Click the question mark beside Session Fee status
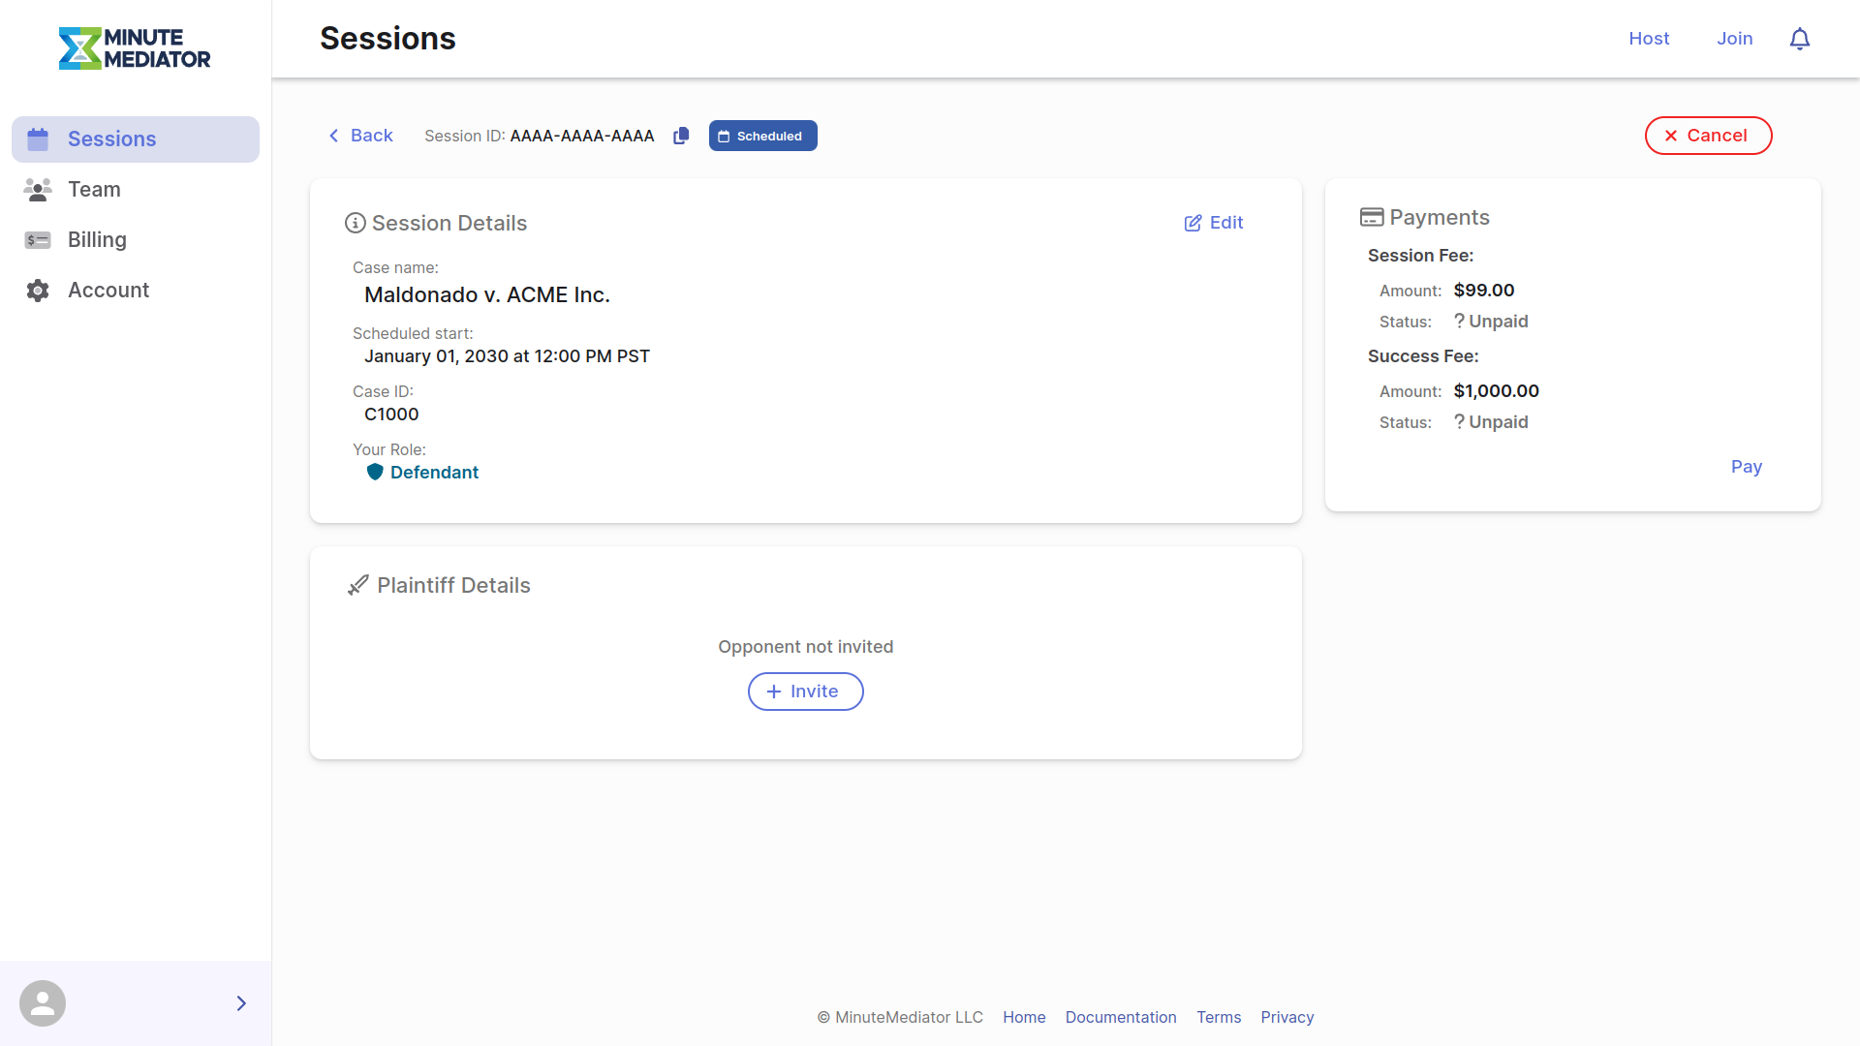The height and width of the screenshot is (1046, 1860). (1458, 321)
